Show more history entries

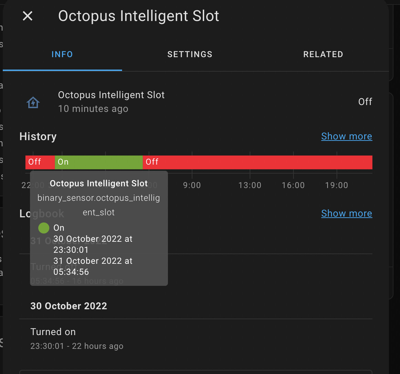(347, 136)
